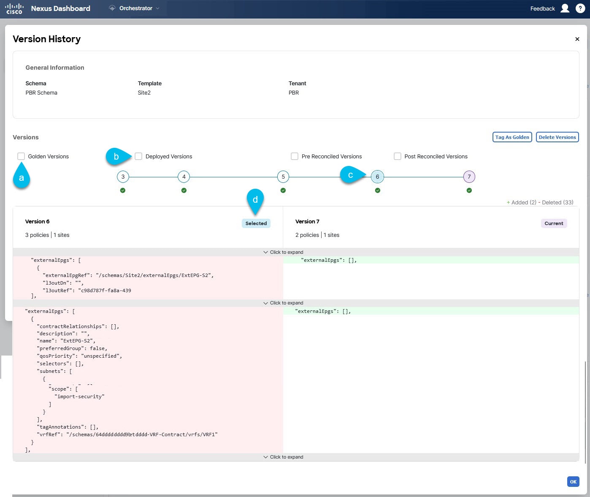Open the Orchestrator service dropdown

[135, 8]
